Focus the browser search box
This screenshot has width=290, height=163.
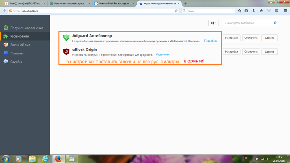tap(208, 11)
